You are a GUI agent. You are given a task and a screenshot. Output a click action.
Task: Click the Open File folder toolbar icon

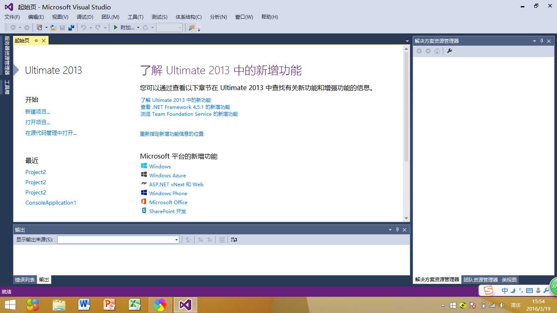pos(53,27)
